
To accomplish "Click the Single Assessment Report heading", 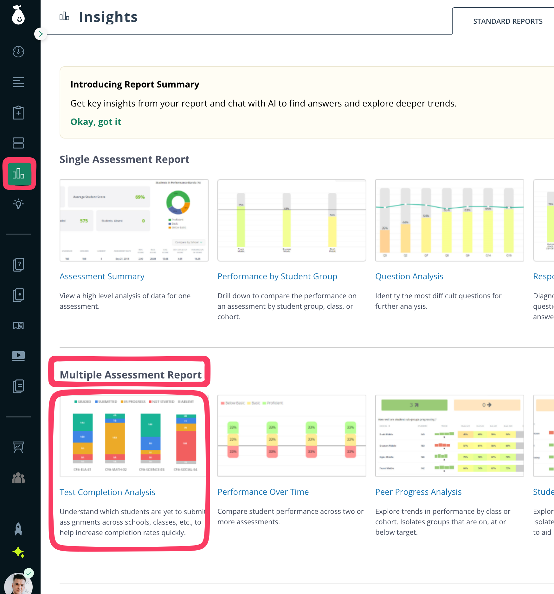I will coord(124,159).
